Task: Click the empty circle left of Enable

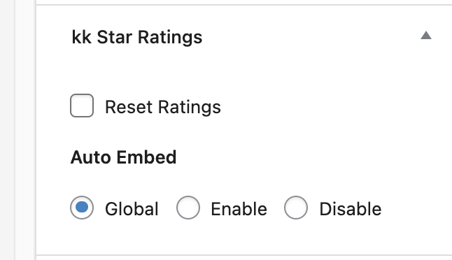Action: [188, 208]
